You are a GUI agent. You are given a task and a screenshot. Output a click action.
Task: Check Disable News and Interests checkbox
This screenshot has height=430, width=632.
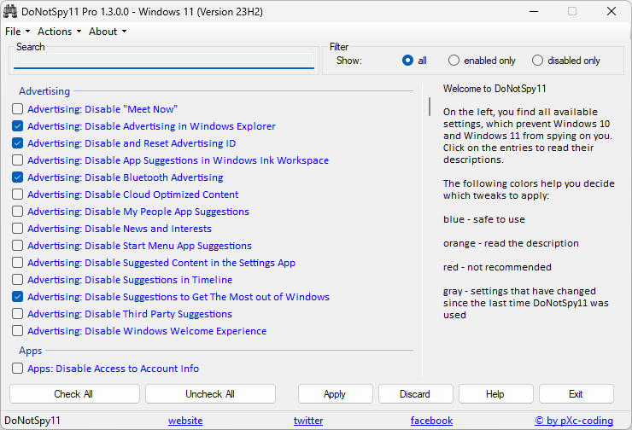(17, 229)
